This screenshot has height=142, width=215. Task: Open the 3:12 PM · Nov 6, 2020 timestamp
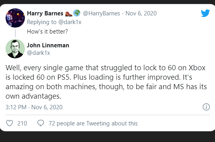point(34,107)
